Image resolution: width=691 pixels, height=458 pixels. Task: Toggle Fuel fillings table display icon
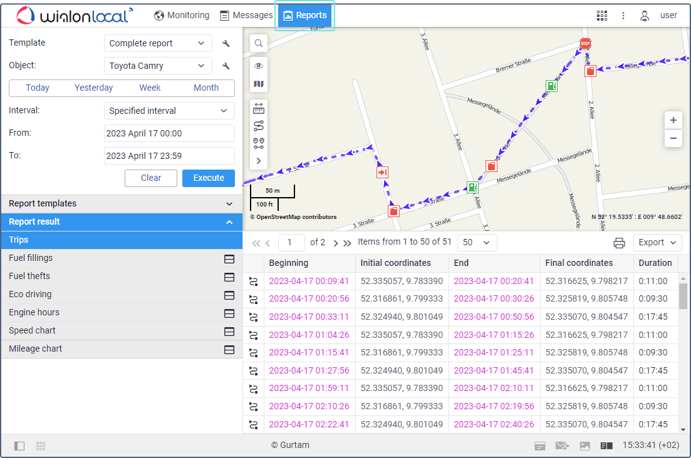click(x=229, y=258)
